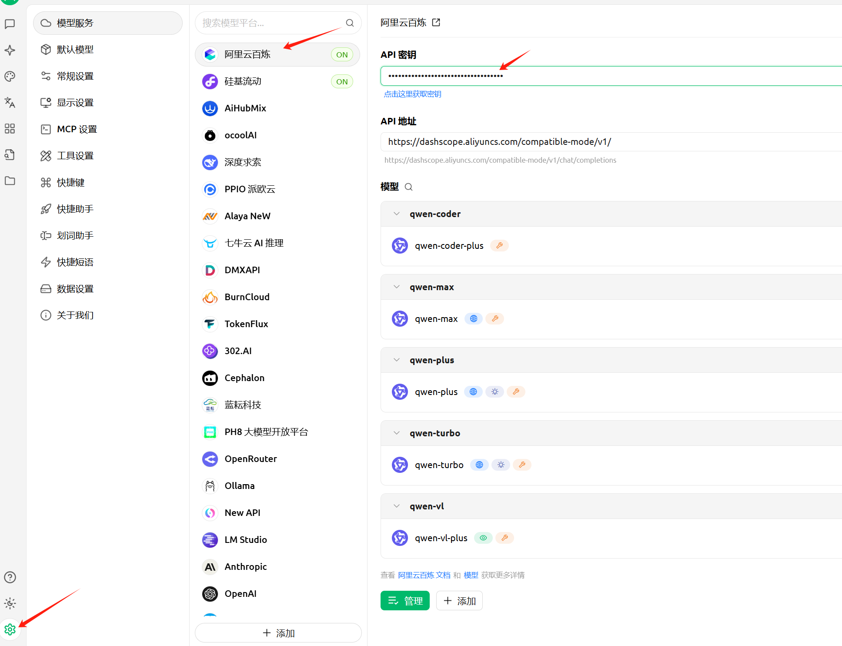Collapse the qwen-vl model group
Screen dimensions: 842x646
(x=396, y=506)
